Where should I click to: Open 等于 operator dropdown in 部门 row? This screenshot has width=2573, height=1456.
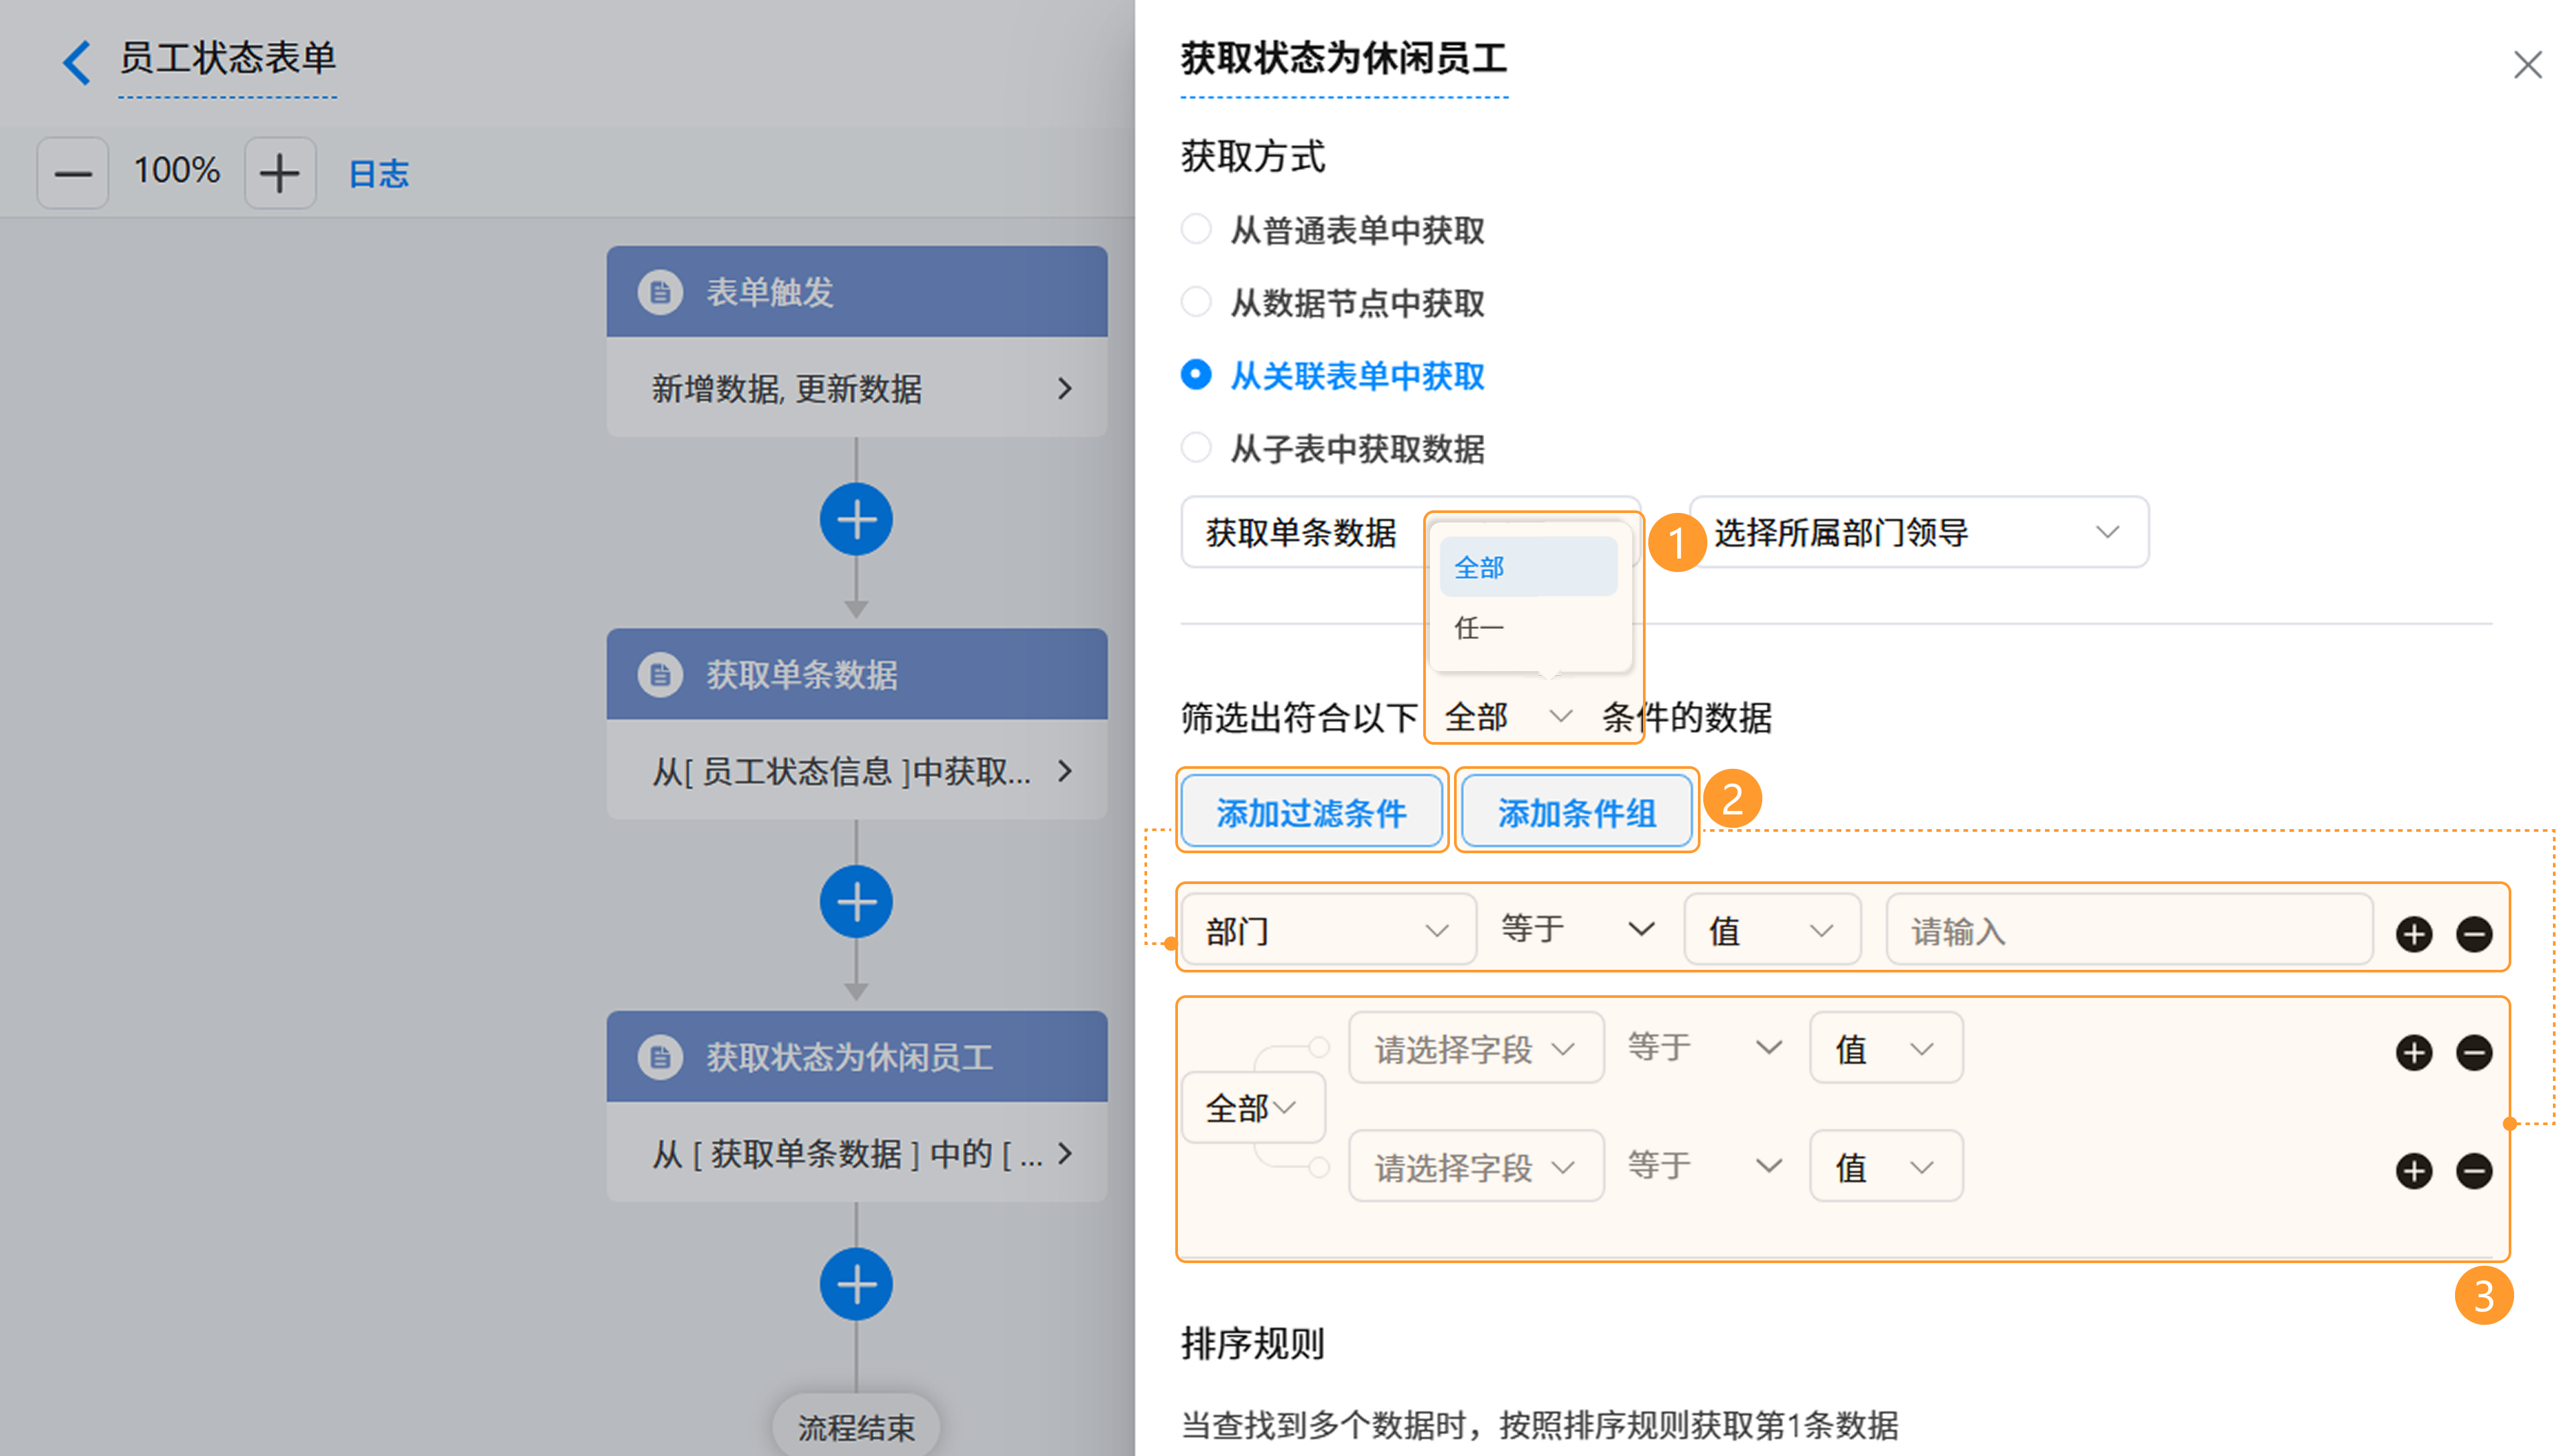coord(1577,929)
